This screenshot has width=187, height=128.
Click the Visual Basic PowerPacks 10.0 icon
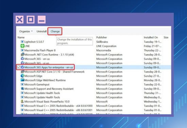(x=22, y=101)
